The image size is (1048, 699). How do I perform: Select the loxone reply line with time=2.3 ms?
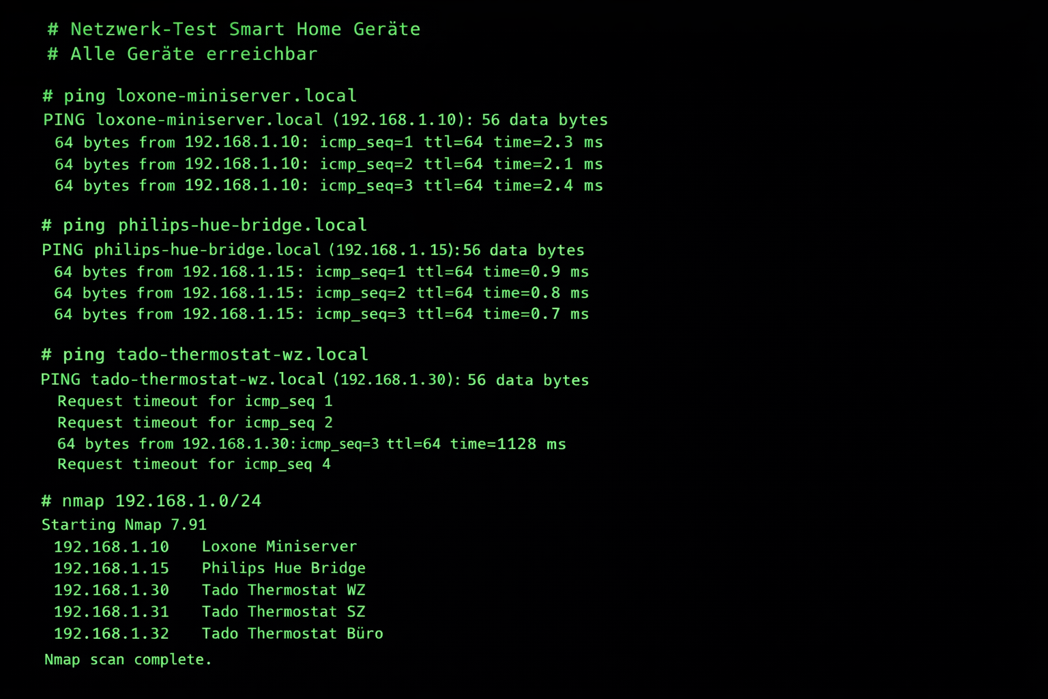[329, 143]
